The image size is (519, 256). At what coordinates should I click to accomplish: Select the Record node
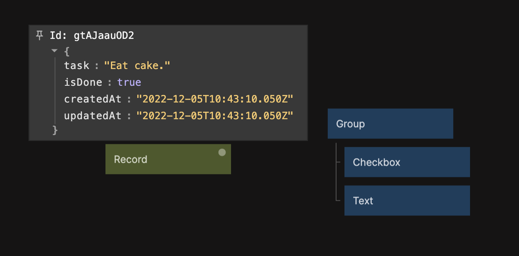click(167, 159)
